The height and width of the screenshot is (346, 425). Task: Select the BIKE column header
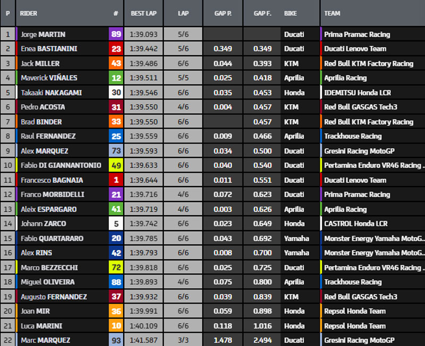pos(291,13)
